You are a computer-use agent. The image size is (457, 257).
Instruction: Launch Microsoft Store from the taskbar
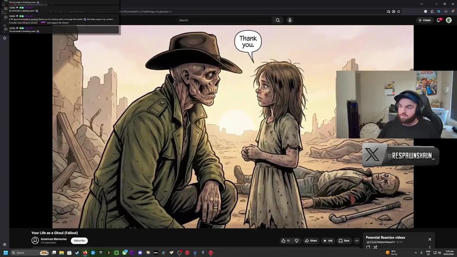69,253
